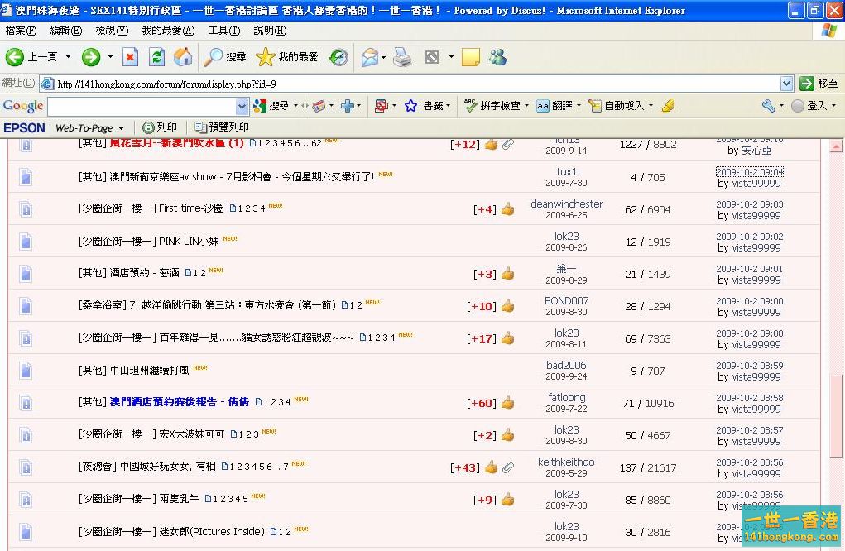This screenshot has height=551, width=845.
Task: Click the Google toolbar bookmarks star
Action: point(410,106)
